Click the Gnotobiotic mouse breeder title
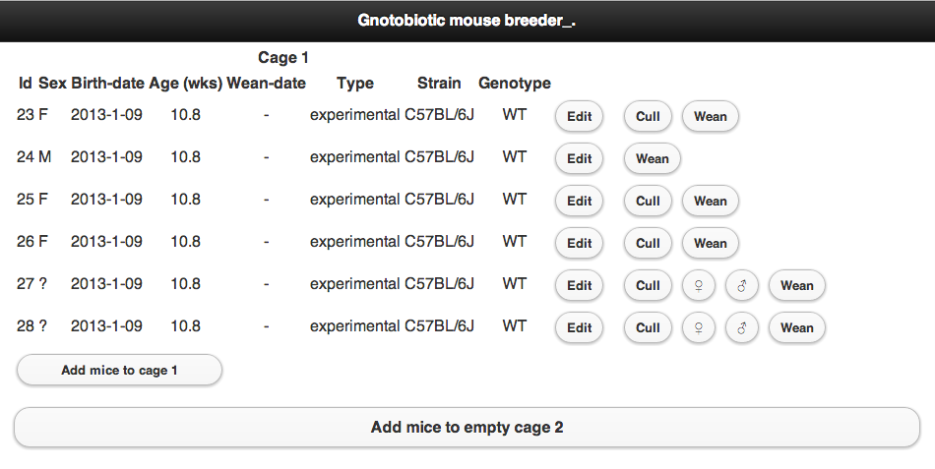The height and width of the screenshot is (469, 935). (x=467, y=21)
